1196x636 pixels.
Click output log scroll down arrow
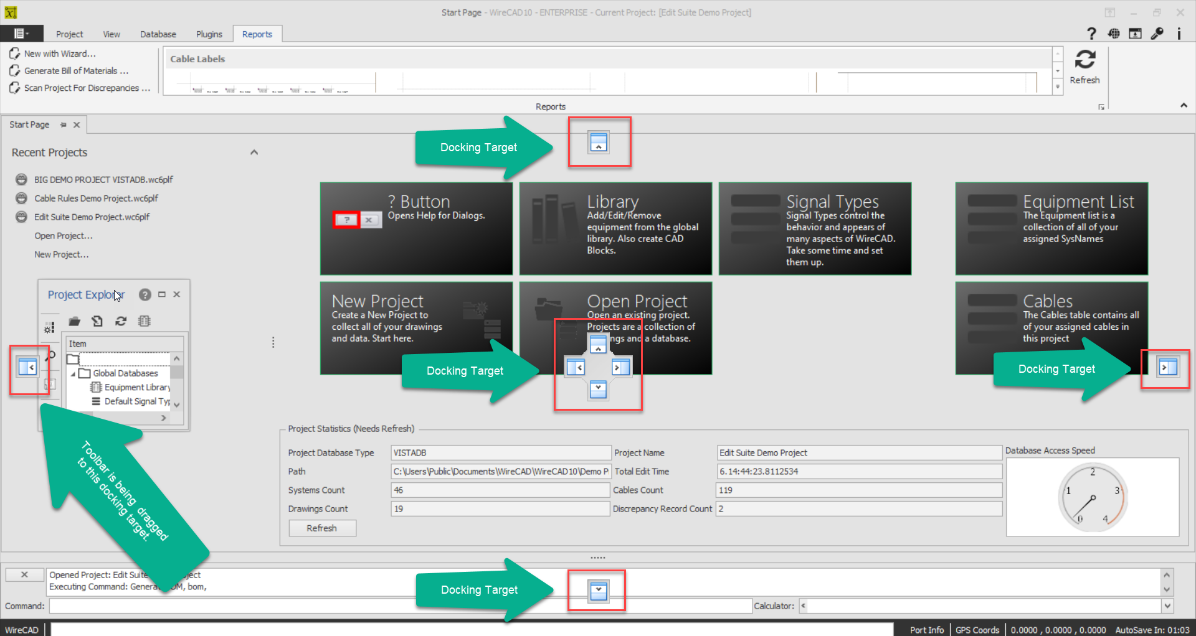(x=1167, y=589)
